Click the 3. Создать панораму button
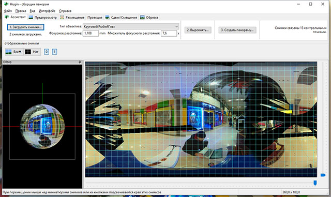This screenshot has height=197, width=331. tap(237, 30)
